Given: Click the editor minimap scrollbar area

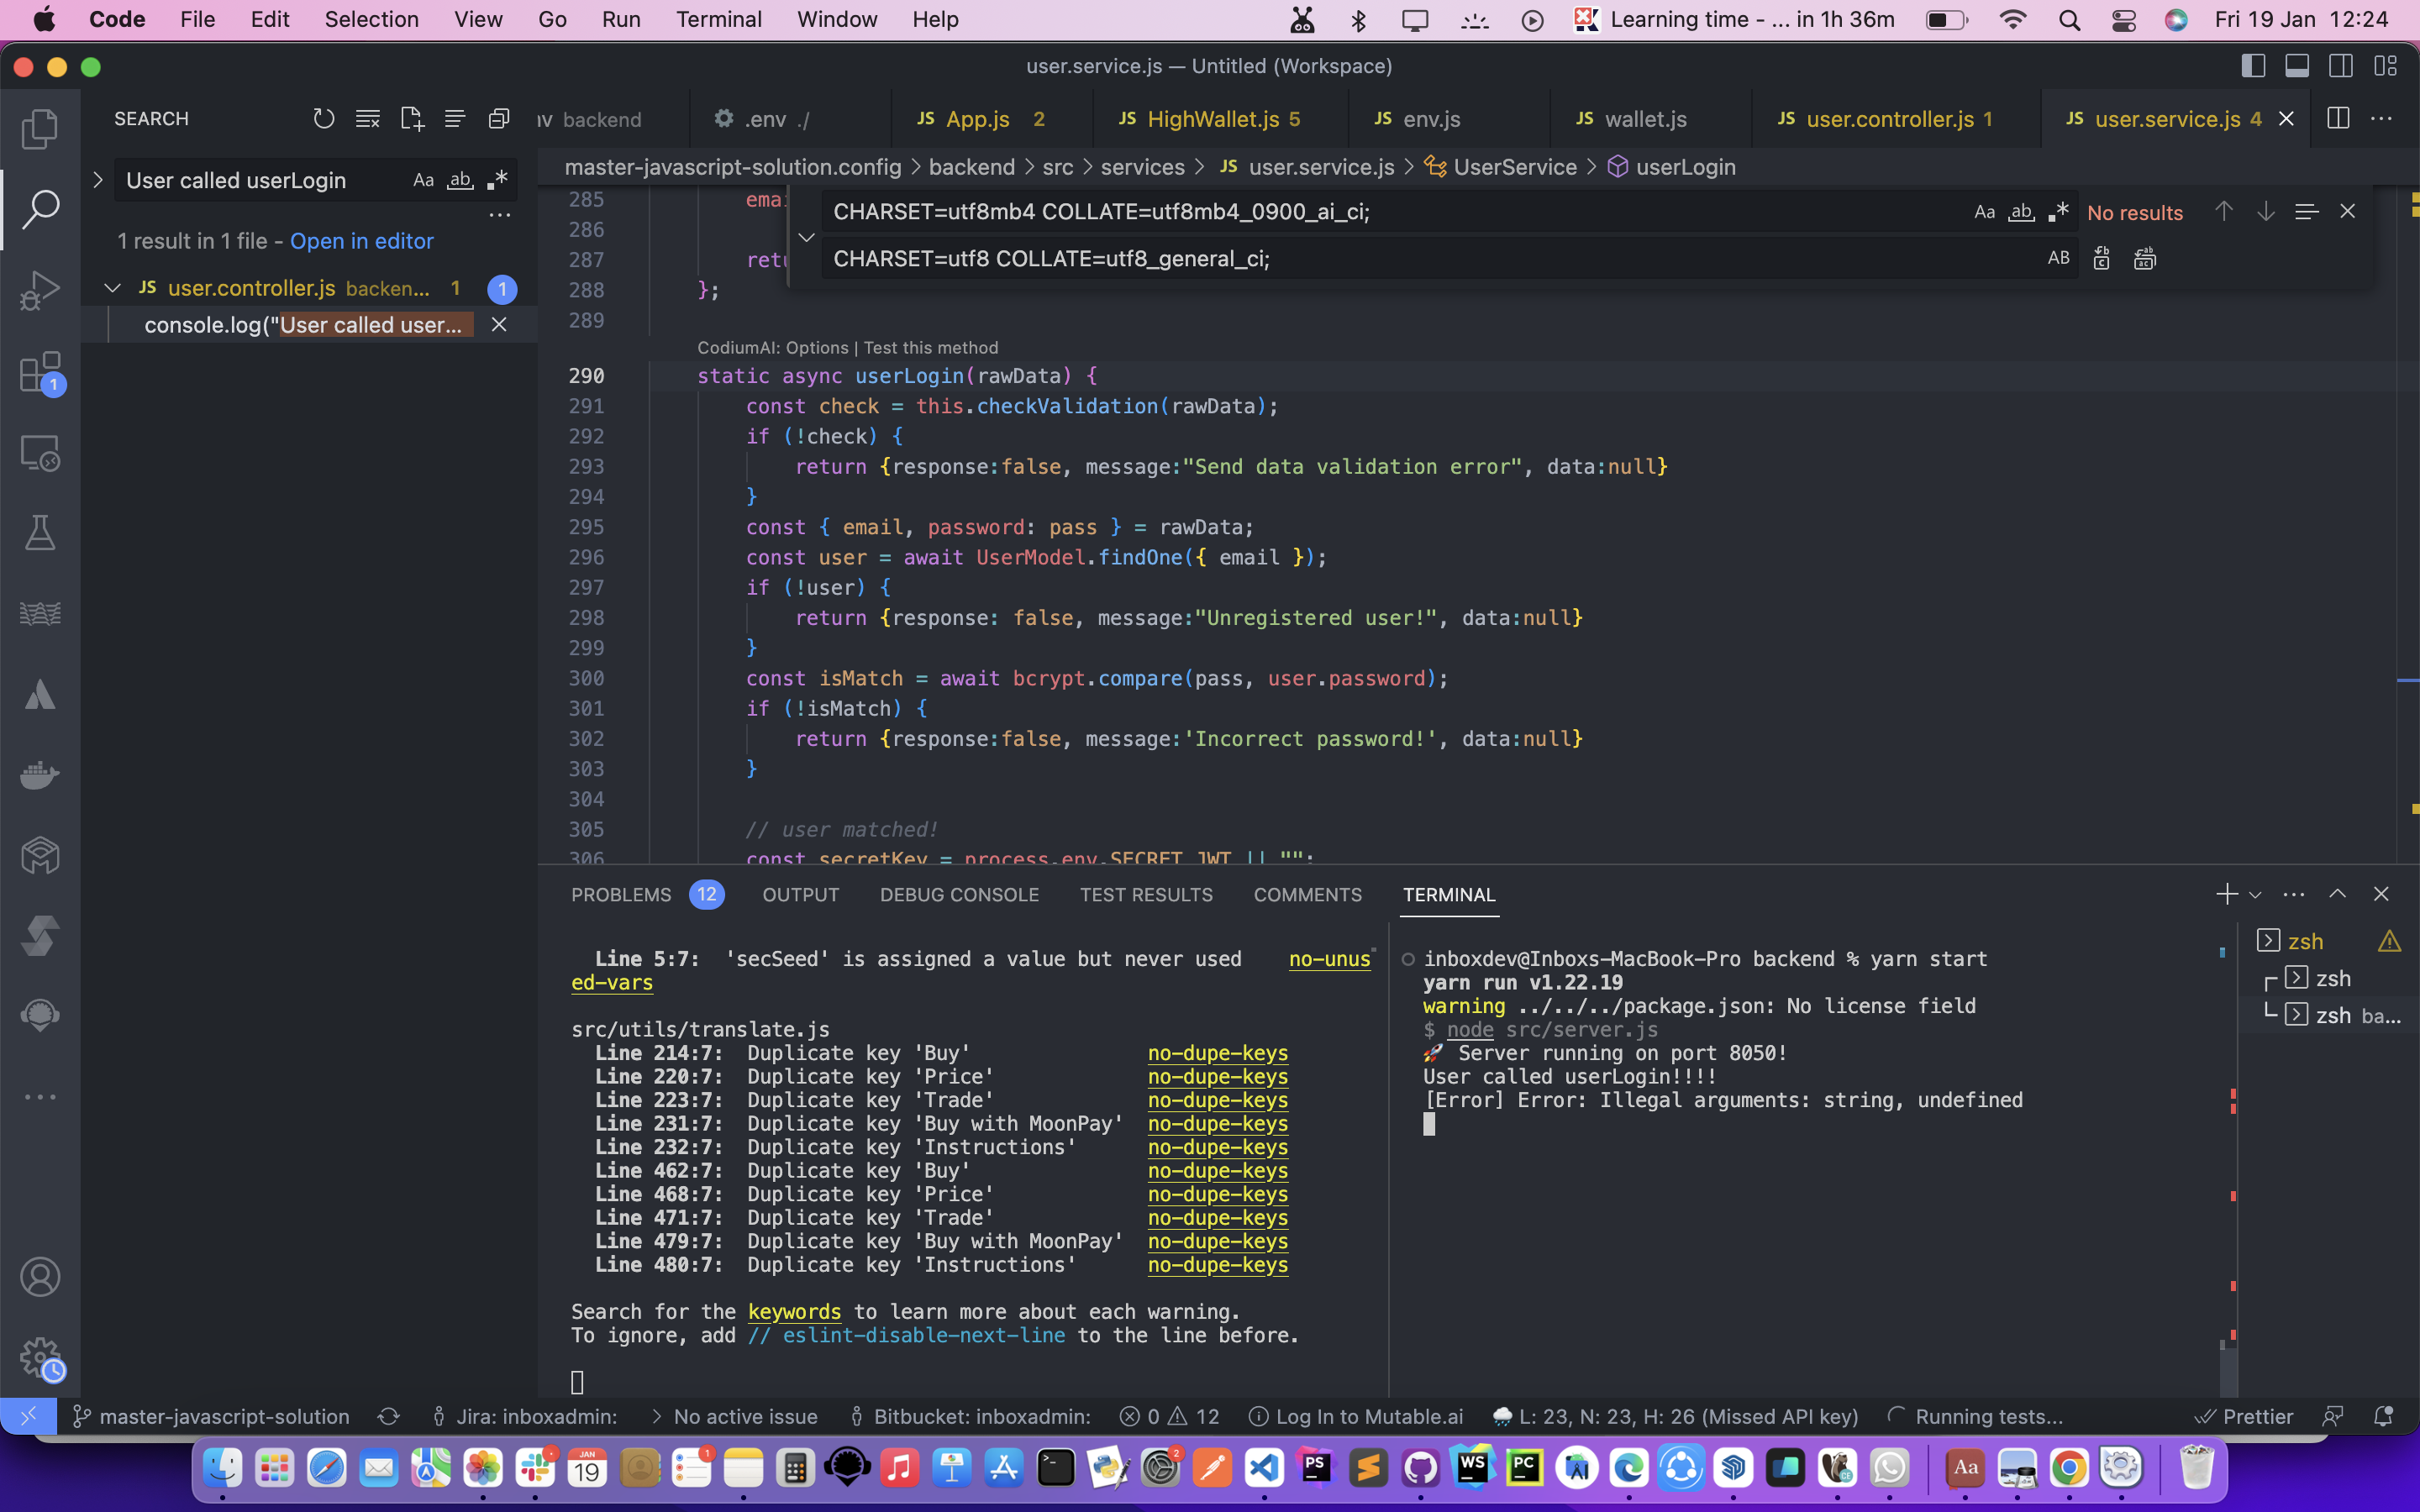Looking at the screenshot, I should click(x=2407, y=520).
